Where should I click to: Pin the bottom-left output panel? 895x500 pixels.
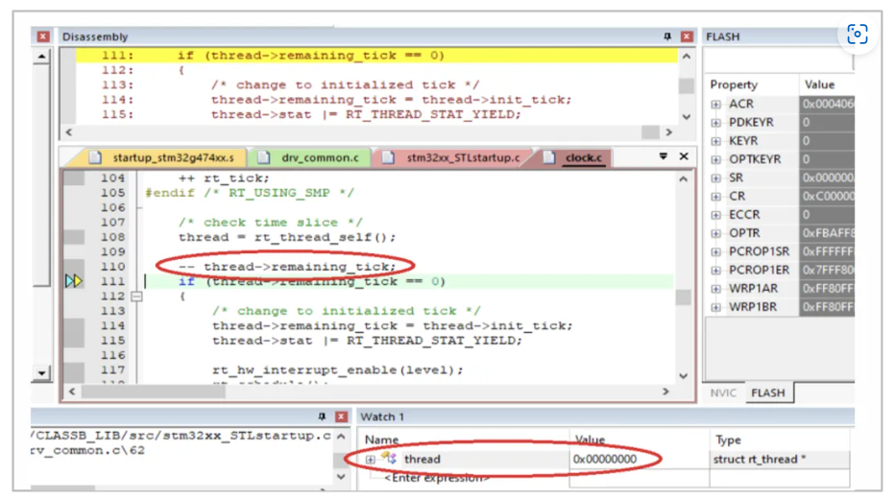322,417
